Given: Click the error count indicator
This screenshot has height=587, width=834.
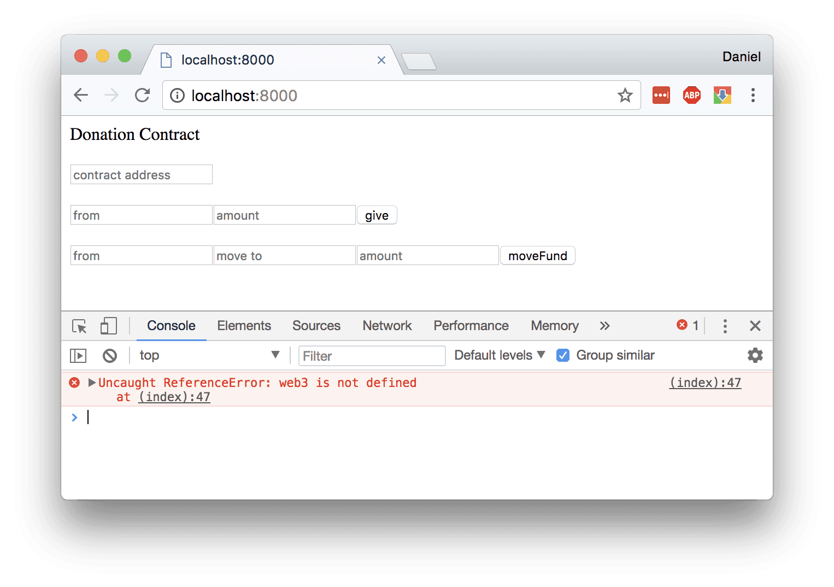Looking at the screenshot, I should [687, 325].
